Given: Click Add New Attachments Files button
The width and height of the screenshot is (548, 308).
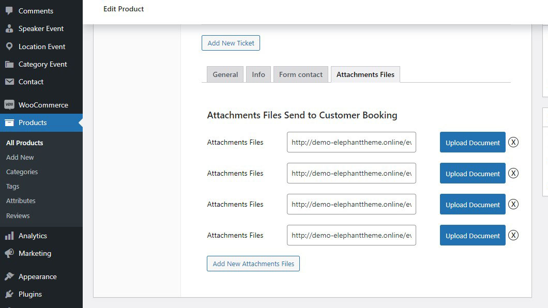Looking at the screenshot, I should pos(253,264).
